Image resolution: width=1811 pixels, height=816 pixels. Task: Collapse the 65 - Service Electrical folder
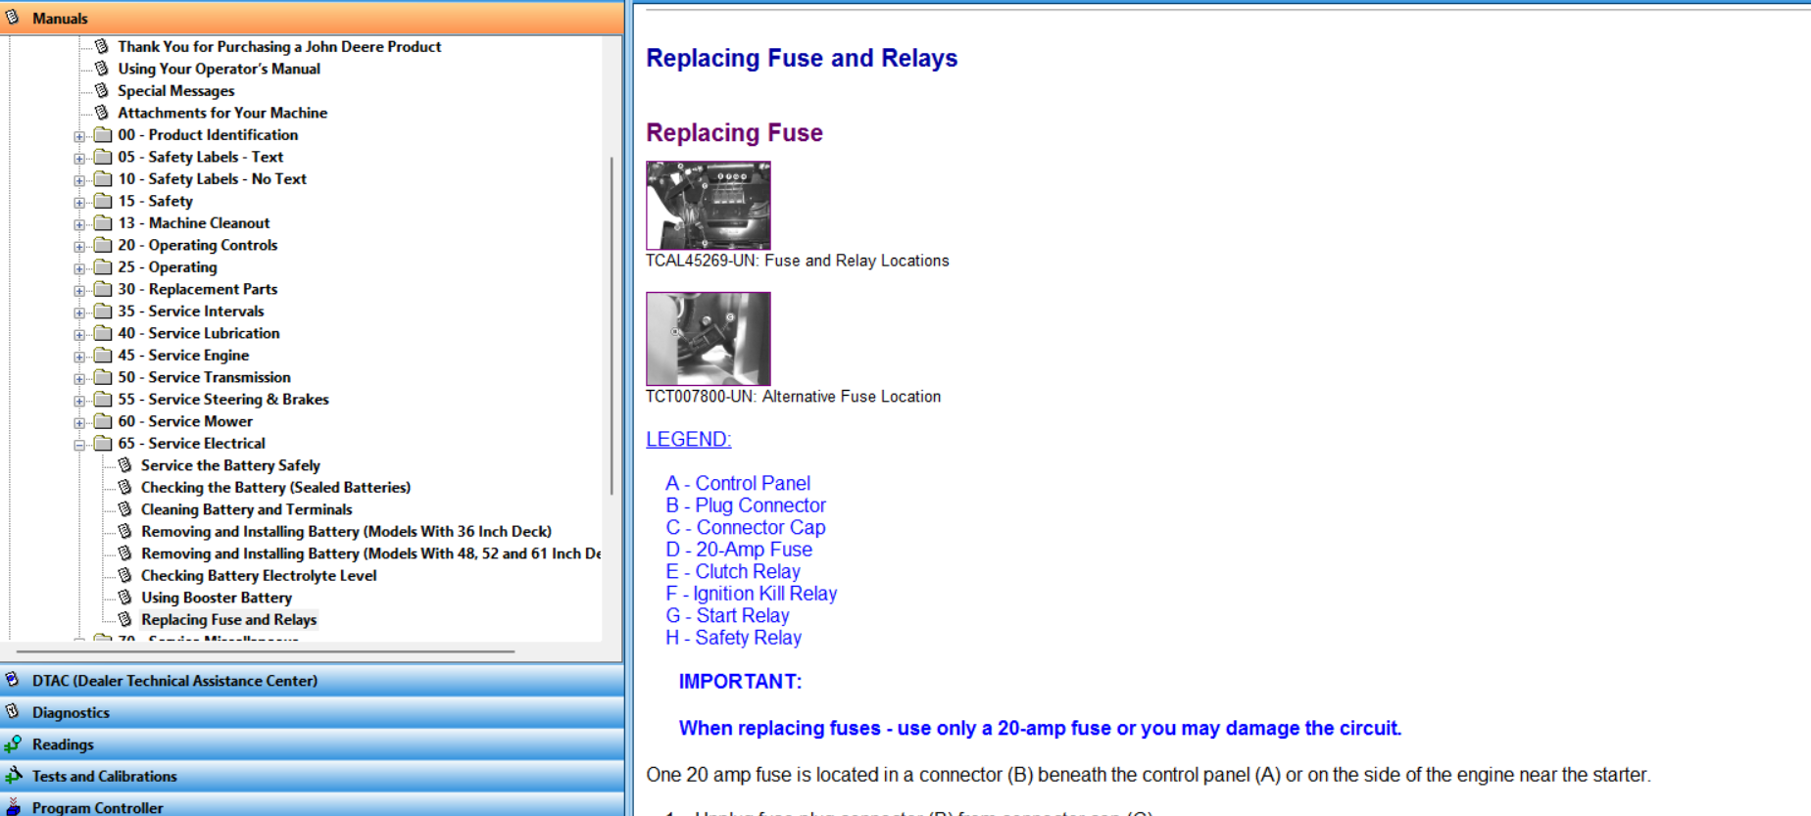coord(79,445)
